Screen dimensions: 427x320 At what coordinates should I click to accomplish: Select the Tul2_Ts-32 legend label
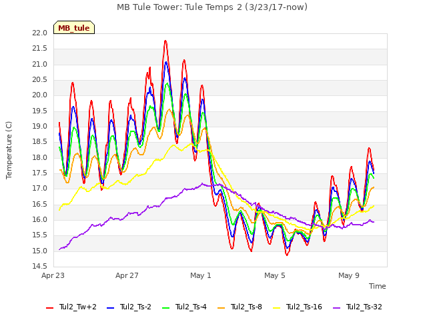tap(364, 307)
